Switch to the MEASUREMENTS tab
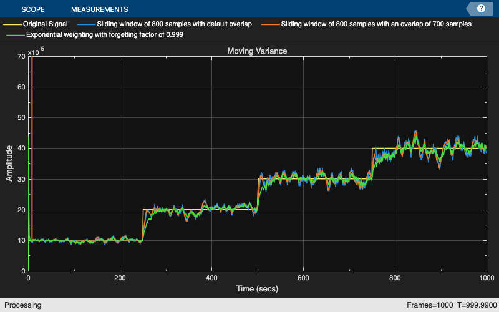The width and height of the screenshot is (499, 312). 100,9
